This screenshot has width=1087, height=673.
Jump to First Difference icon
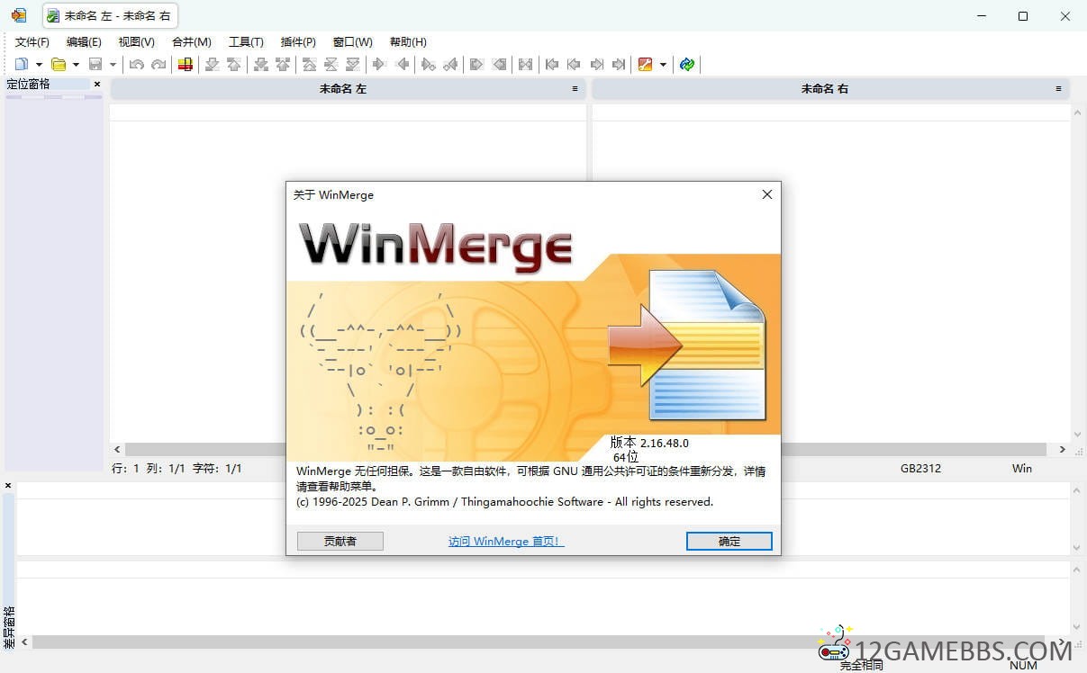click(310, 64)
